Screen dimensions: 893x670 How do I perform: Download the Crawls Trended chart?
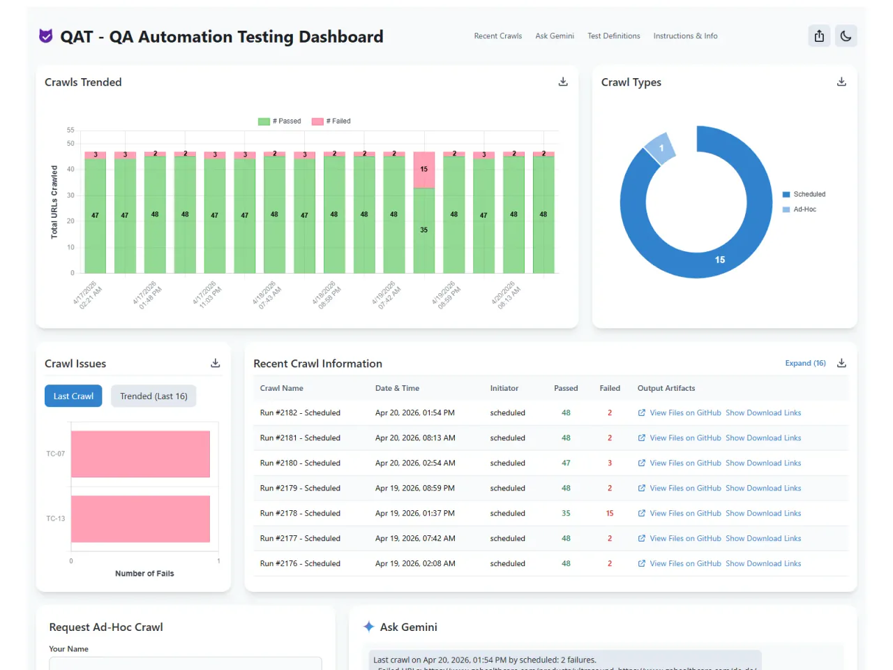pyautogui.click(x=563, y=82)
